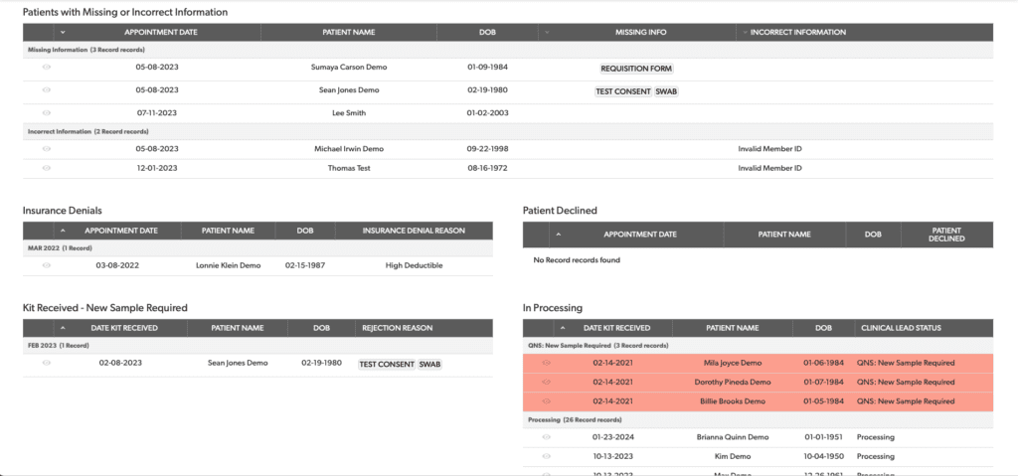Select patient name Thomas Test
This screenshot has height=476, width=1018.
click(349, 168)
